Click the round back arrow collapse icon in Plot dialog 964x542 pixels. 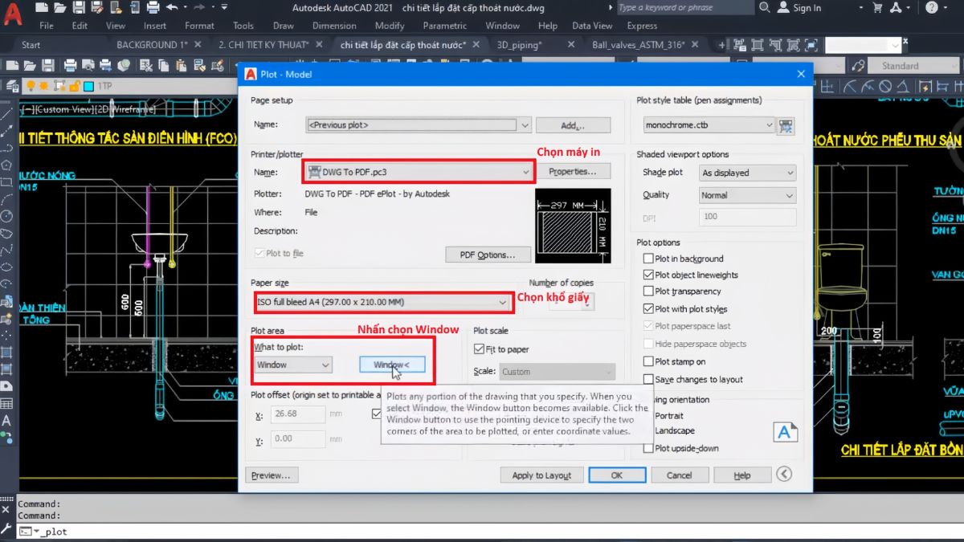785,475
